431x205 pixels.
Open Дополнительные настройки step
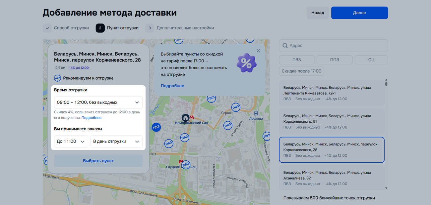(x=180, y=28)
